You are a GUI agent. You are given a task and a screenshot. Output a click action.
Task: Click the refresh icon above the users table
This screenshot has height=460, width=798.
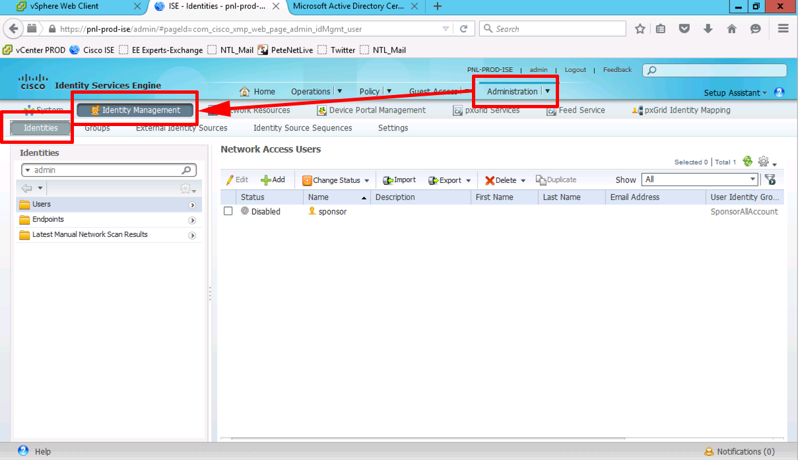coord(747,161)
